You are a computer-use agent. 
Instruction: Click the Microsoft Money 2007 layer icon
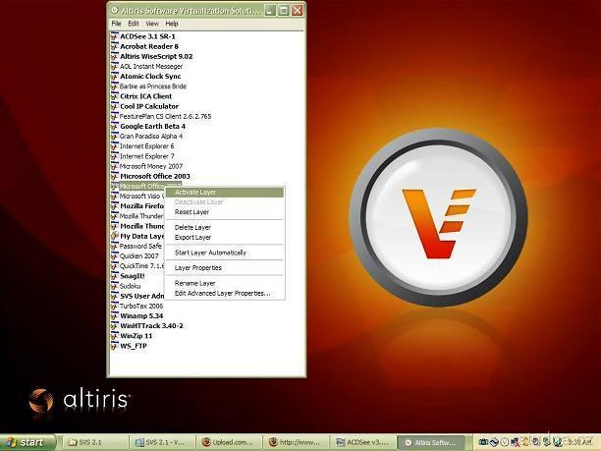114,166
